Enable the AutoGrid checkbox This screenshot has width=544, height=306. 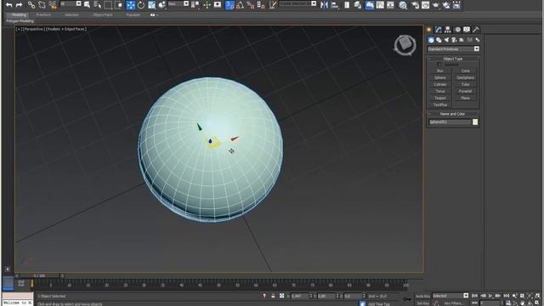pos(439,65)
